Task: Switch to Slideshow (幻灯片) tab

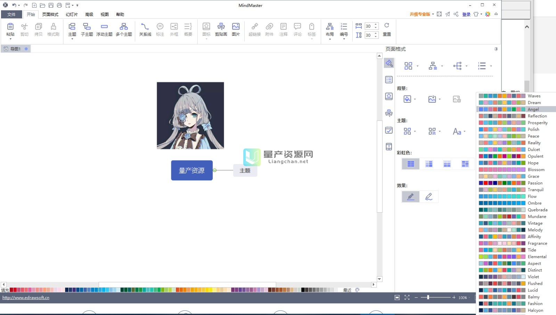Action: click(x=72, y=14)
